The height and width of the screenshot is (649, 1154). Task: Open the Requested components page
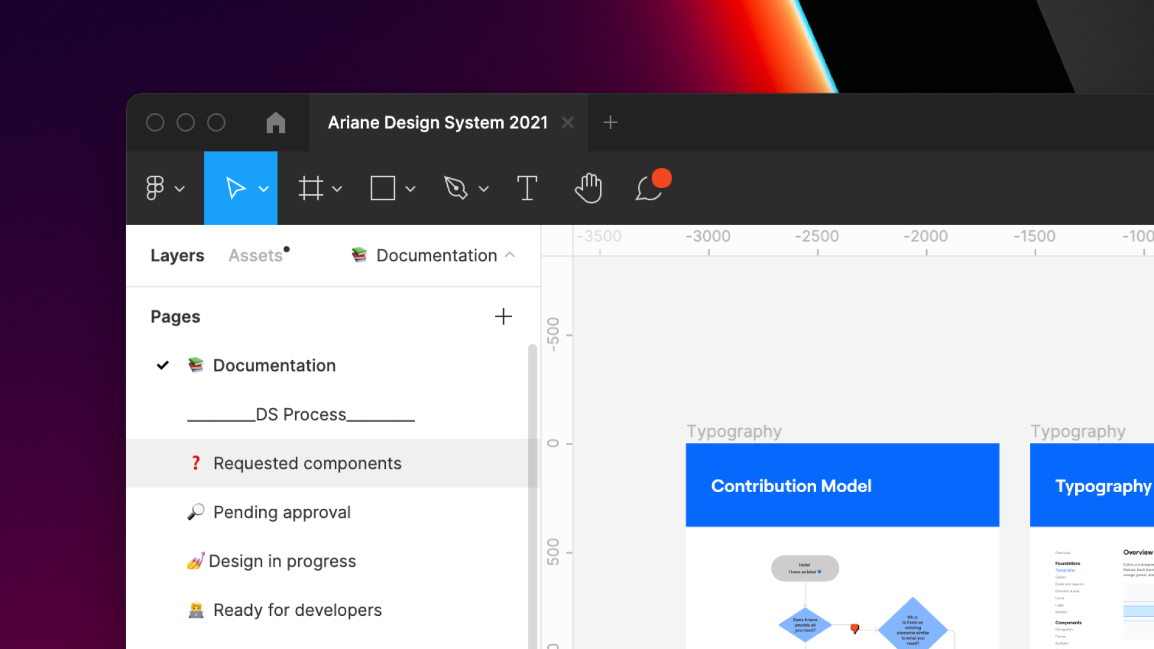point(328,463)
